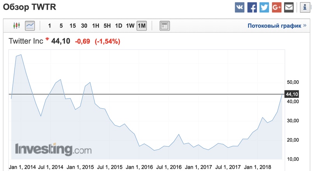The image size is (314, 171).
Task: Click the Jul 1, 2014 date label
Action: click(51, 167)
